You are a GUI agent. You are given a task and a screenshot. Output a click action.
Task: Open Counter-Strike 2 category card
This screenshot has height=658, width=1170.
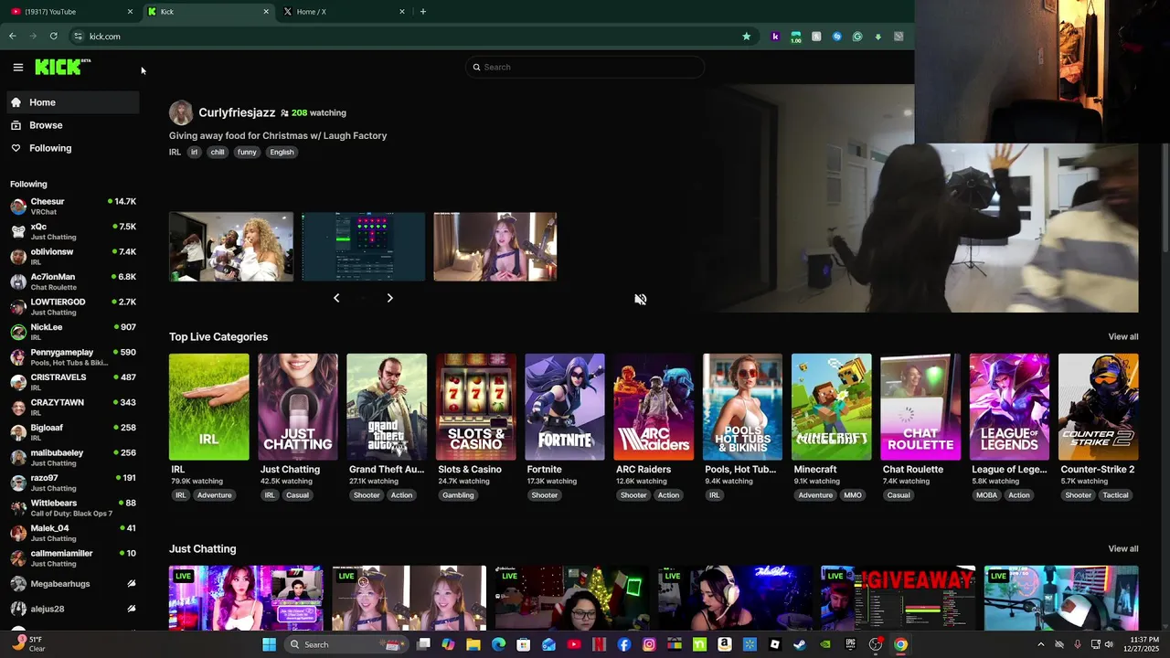pyautogui.click(x=1098, y=407)
